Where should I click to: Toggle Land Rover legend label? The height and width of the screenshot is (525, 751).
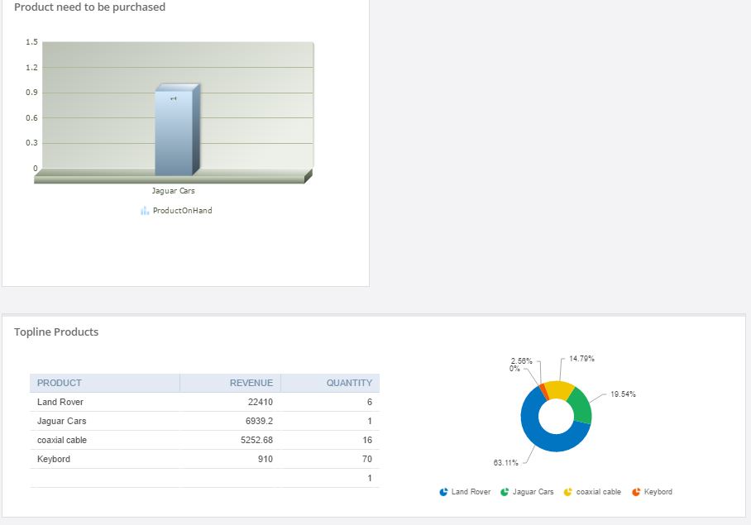click(x=471, y=492)
